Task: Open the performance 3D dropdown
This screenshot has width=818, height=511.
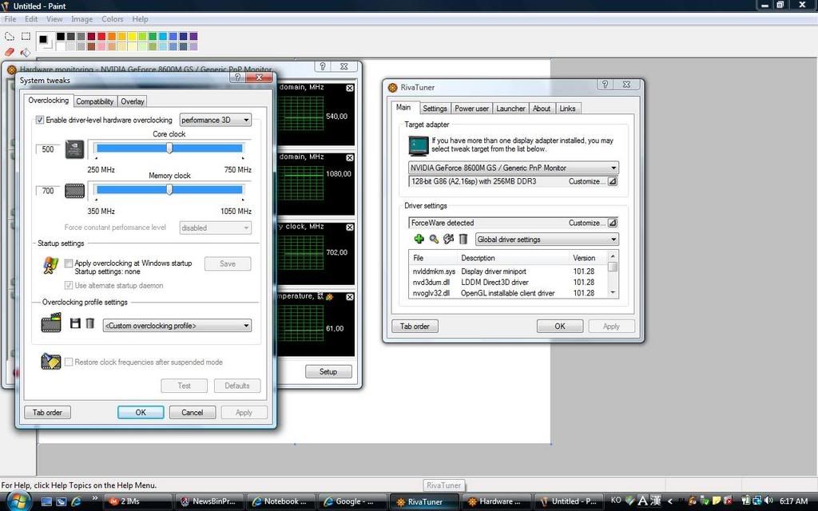Action: click(215, 120)
